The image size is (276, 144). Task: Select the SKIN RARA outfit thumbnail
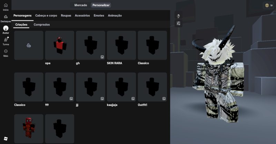[x=121, y=45]
